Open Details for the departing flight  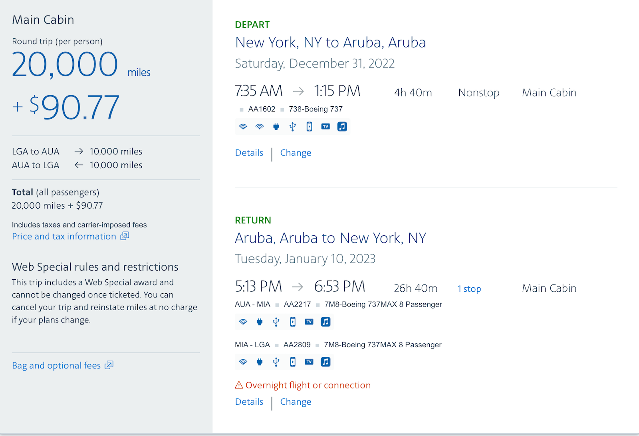pyautogui.click(x=249, y=153)
